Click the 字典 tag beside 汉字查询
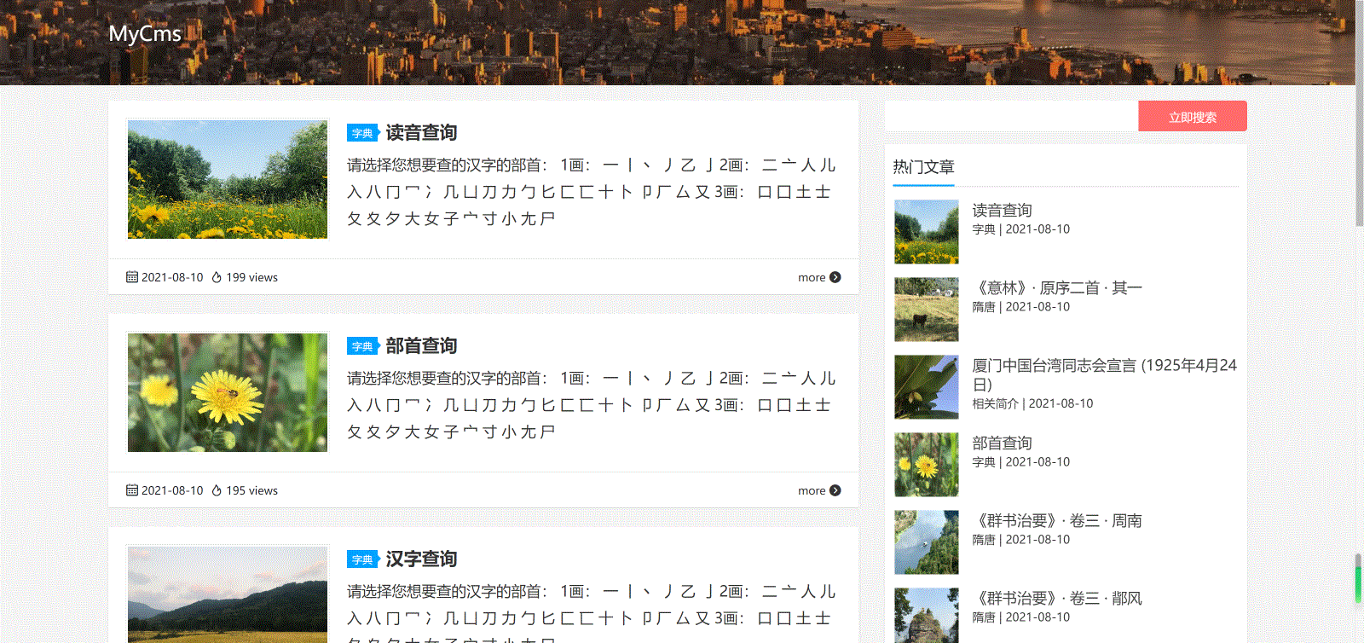1364x643 pixels. coord(362,560)
